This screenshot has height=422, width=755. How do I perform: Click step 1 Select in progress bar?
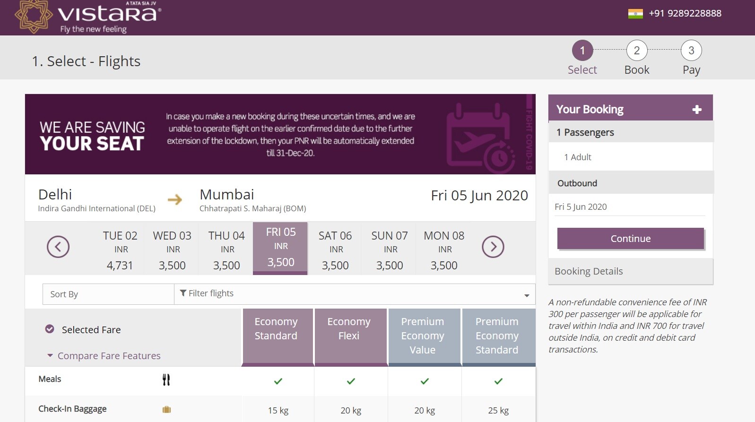tap(582, 59)
